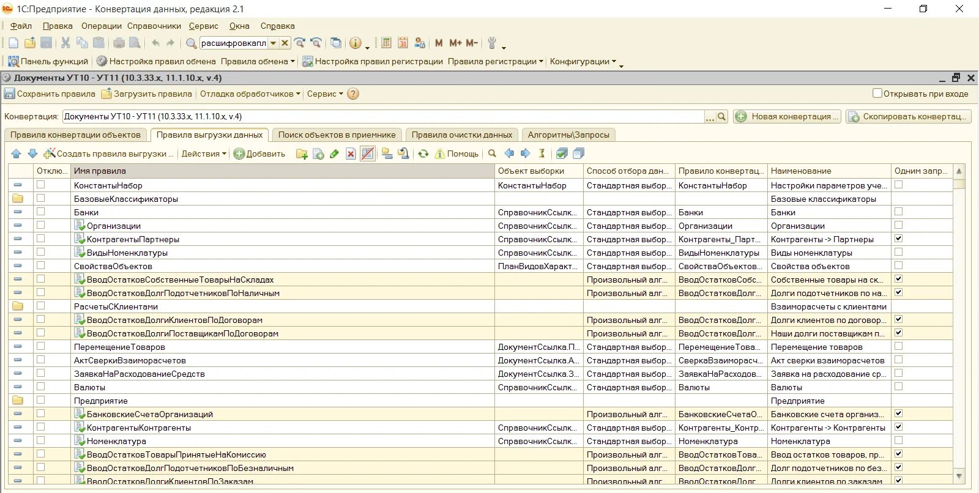Switch to 'Поиск объектов в приемнике' tab
This screenshot has height=493, width=979.
337,135
